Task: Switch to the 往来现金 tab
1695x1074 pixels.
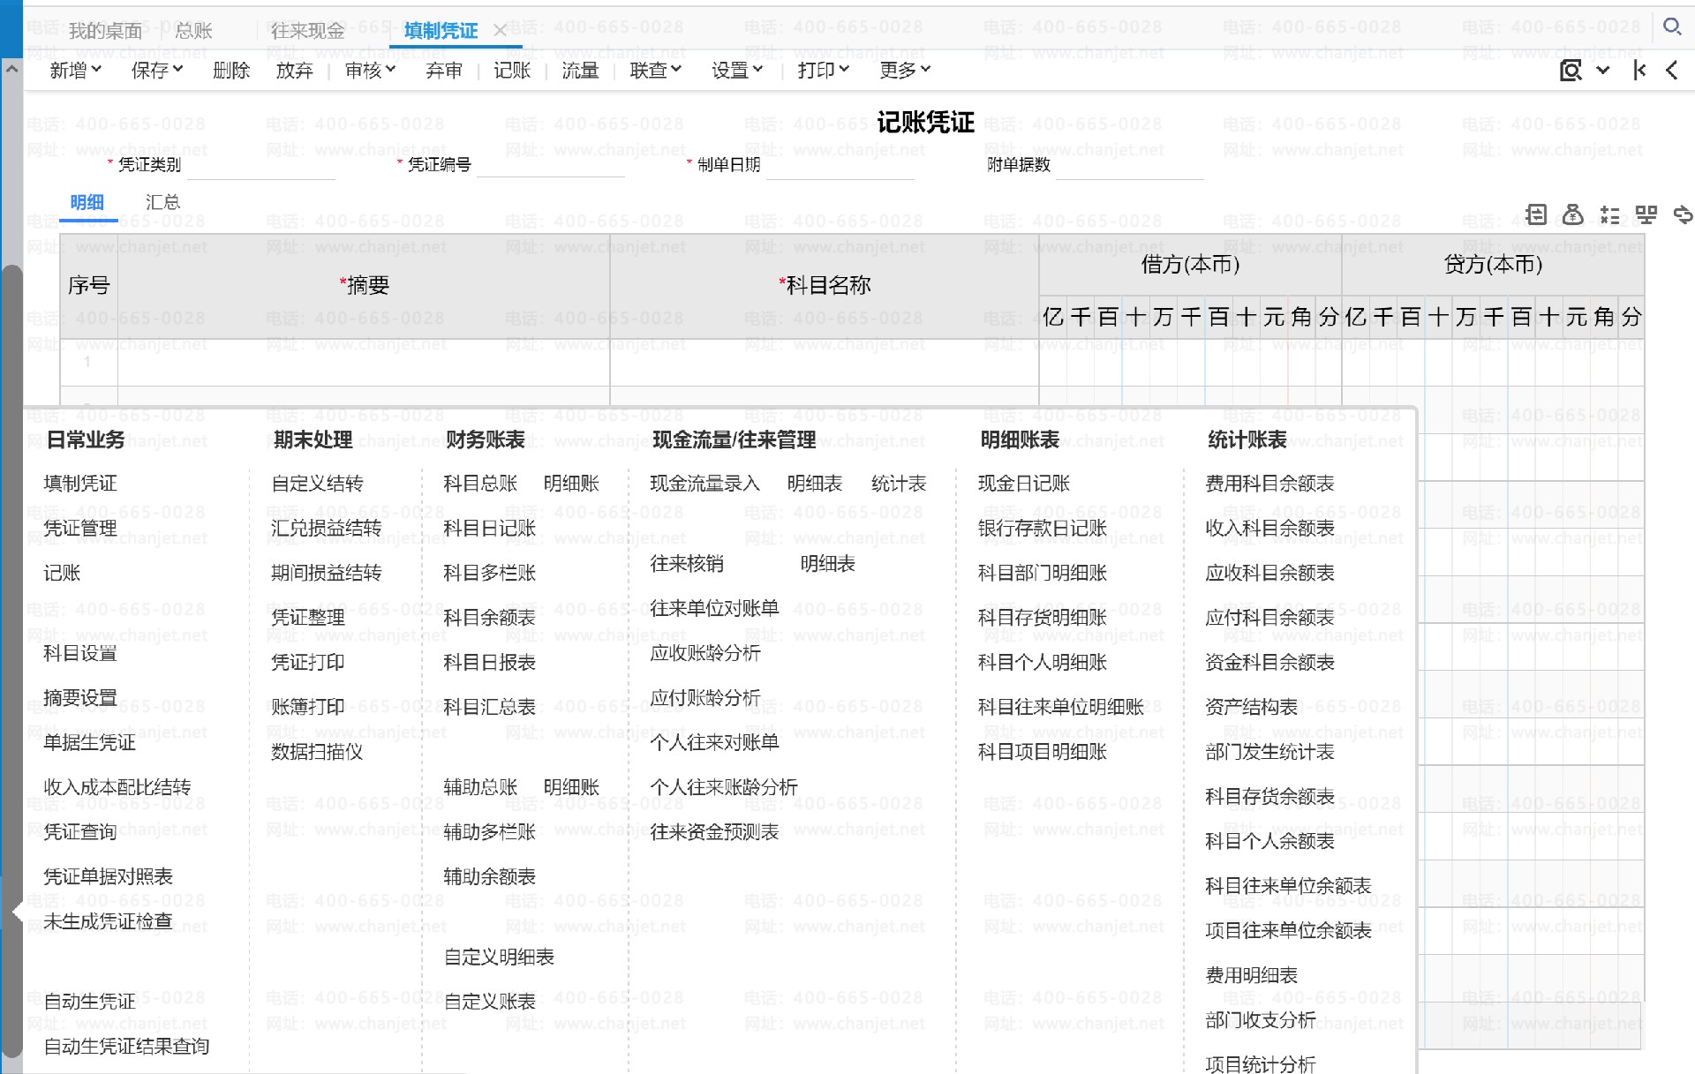Action: point(307,31)
